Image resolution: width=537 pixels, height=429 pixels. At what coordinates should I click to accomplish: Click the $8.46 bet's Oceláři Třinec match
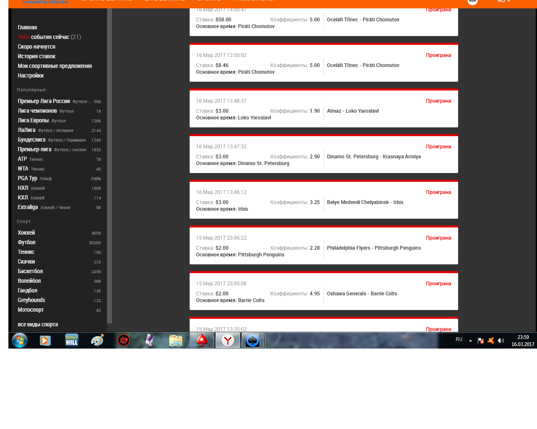363,65
